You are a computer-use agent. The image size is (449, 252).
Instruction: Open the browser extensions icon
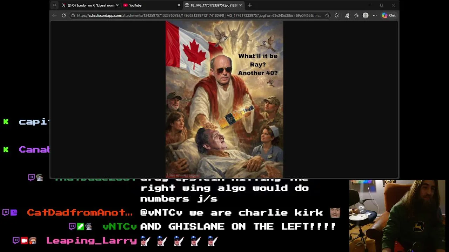click(337, 15)
